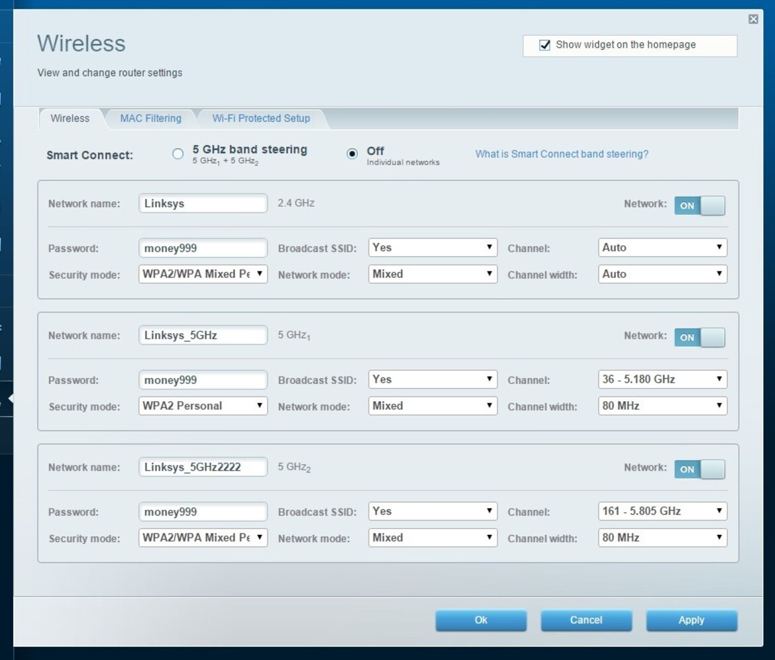Click the Wireless heading text

pos(81,44)
